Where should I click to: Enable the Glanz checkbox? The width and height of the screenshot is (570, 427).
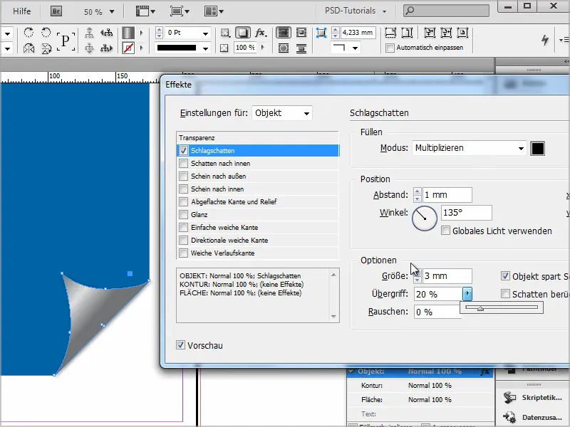click(184, 215)
